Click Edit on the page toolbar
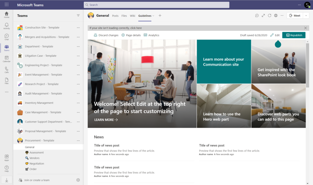 (275, 35)
